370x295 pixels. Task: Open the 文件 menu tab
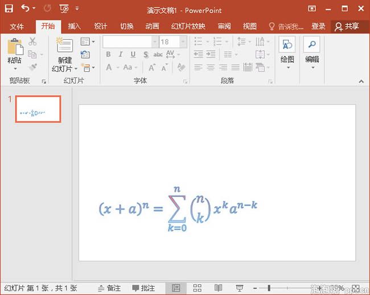(17, 26)
